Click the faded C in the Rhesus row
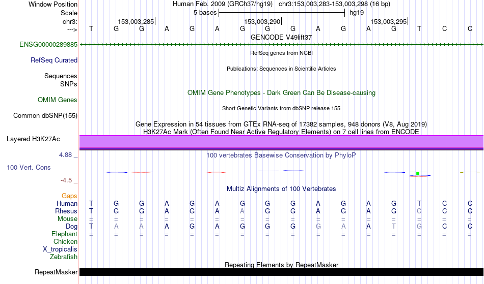This screenshot has height=284, width=484. 419,211
